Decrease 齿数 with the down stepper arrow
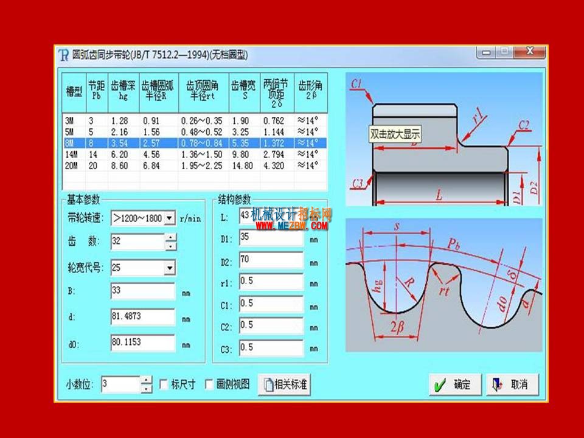This screenshot has width=584, height=438. coord(170,246)
